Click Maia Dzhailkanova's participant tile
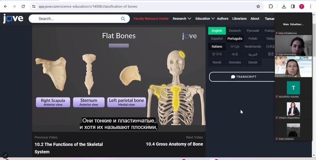316x160 pixels. (293, 24)
